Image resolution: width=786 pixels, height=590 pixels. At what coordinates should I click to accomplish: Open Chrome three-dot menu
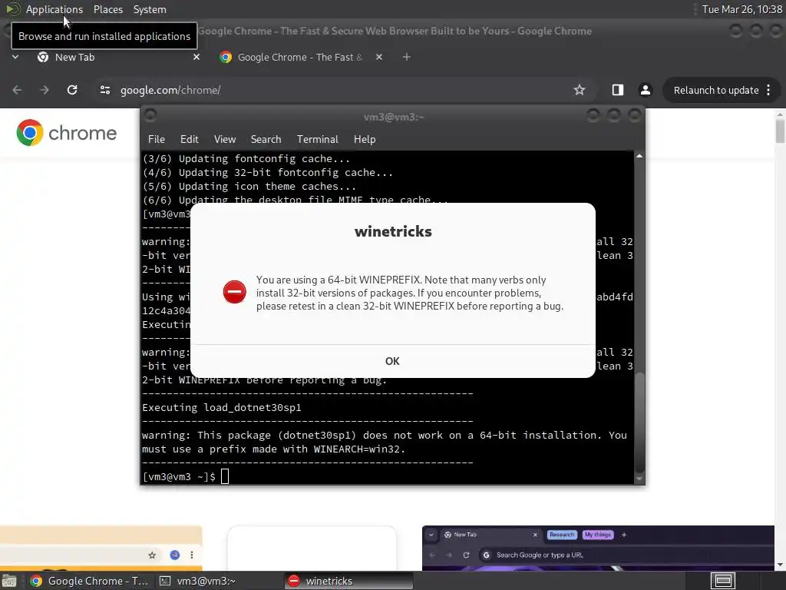pos(768,91)
